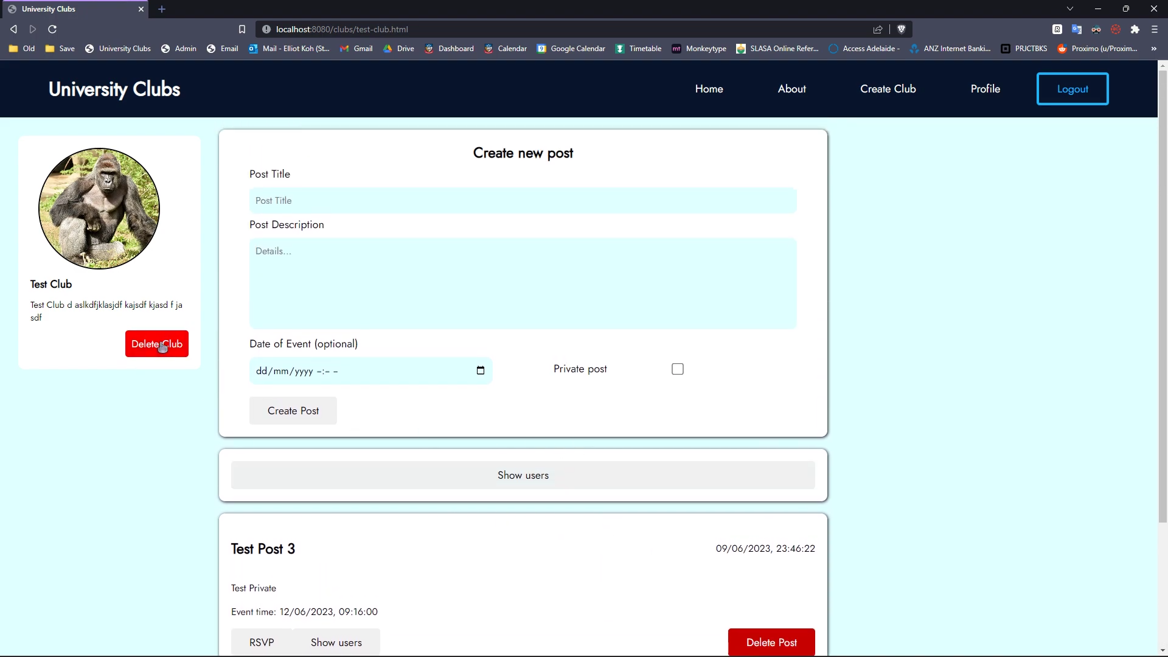Click the site info icon beside localhost
This screenshot has height=657, width=1168.
tap(266, 29)
